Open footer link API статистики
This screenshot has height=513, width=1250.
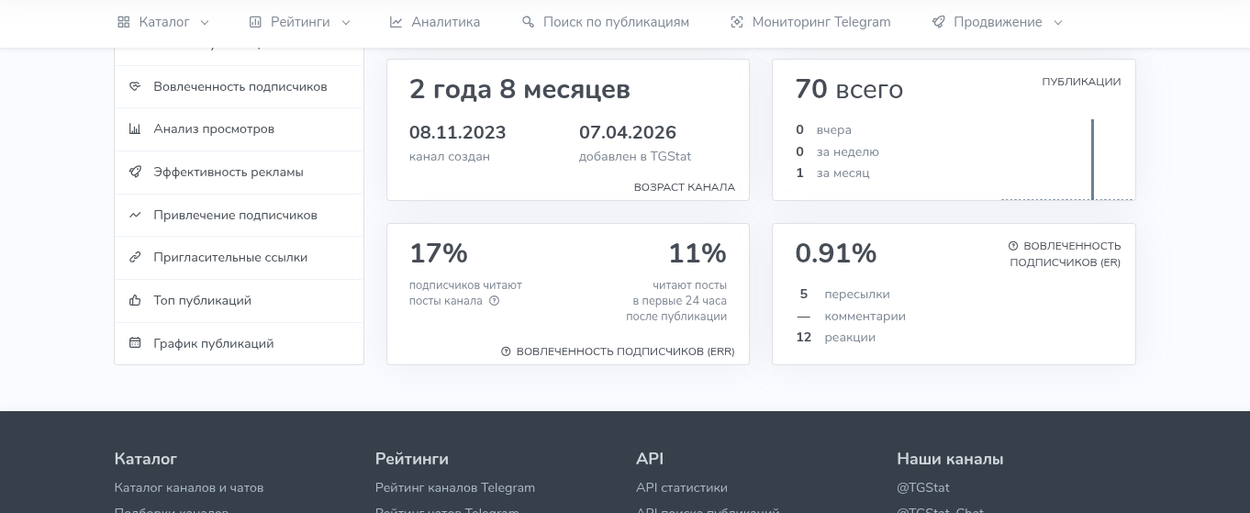pos(682,487)
